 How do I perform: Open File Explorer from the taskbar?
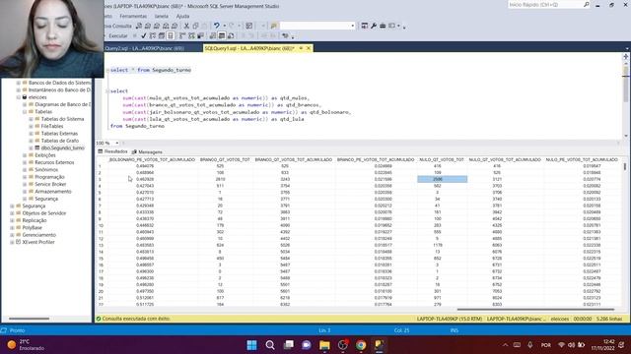coord(324,345)
